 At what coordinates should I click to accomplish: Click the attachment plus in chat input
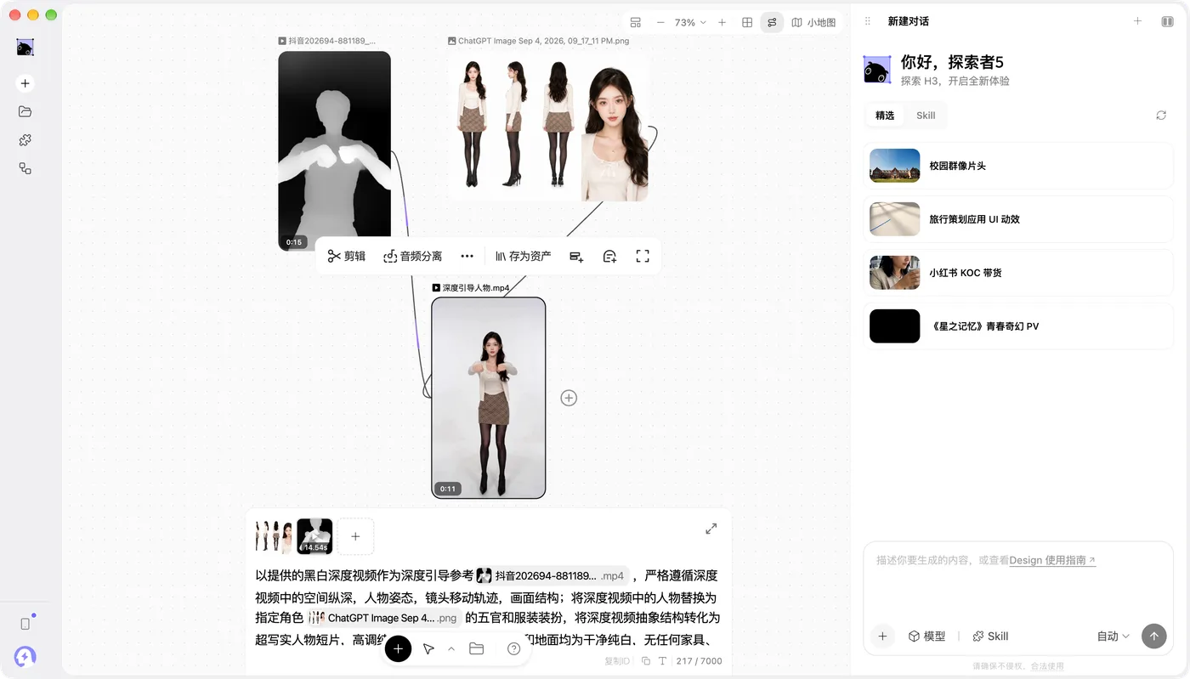882,637
